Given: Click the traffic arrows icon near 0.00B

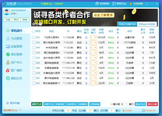Looking at the screenshot, I should (x=123, y=111).
